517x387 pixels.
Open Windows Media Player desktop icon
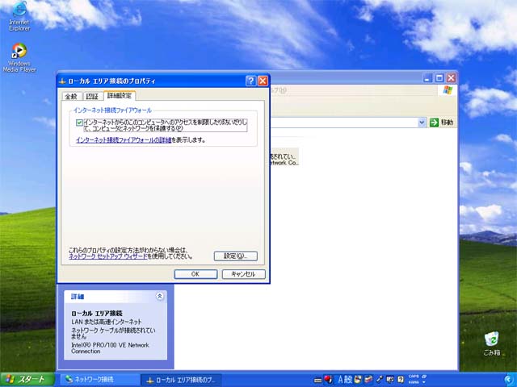[19, 57]
